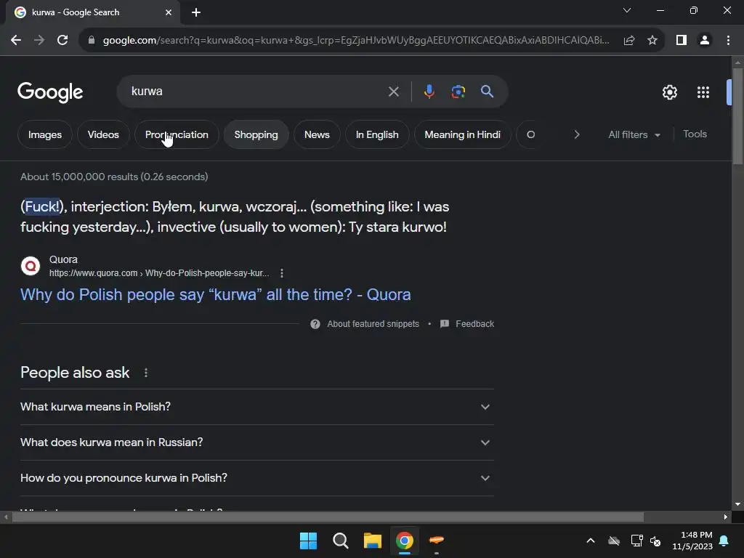Show more filter chips with right arrow
Screen dimensions: 744x558
click(x=576, y=134)
